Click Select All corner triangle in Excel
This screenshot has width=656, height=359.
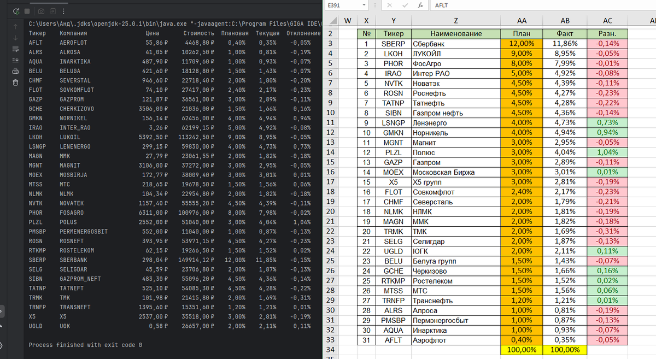(x=331, y=21)
